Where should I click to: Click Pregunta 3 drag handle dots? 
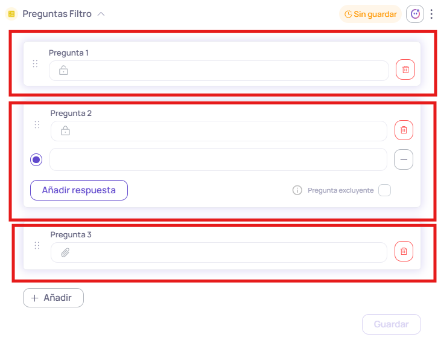[37, 245]
